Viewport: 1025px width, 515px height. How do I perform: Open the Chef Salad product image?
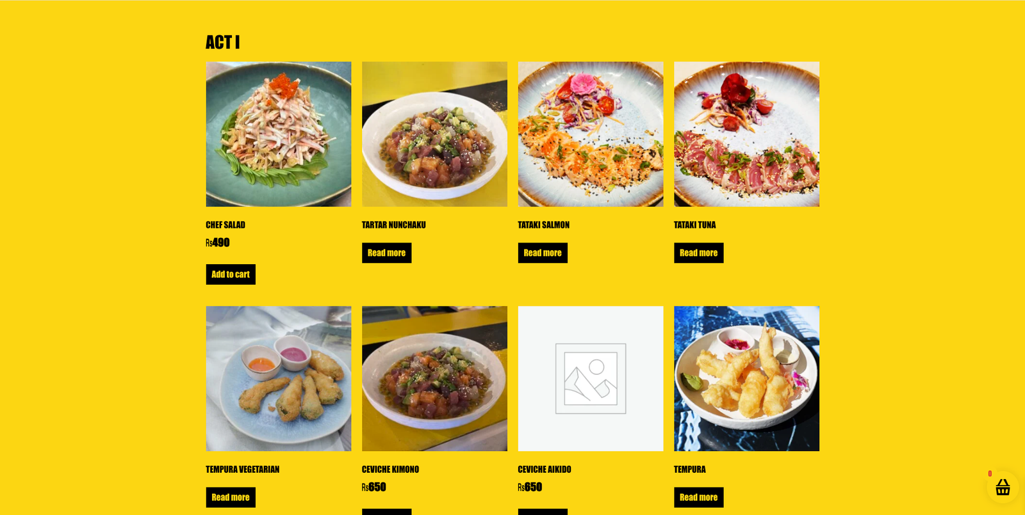click(x=279, y=134)
